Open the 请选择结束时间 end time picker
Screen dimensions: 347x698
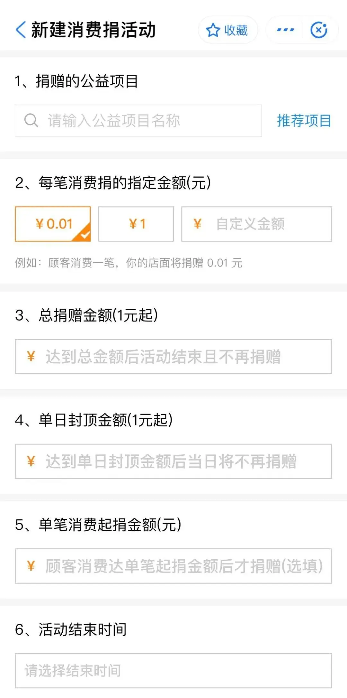click(173, 671)
